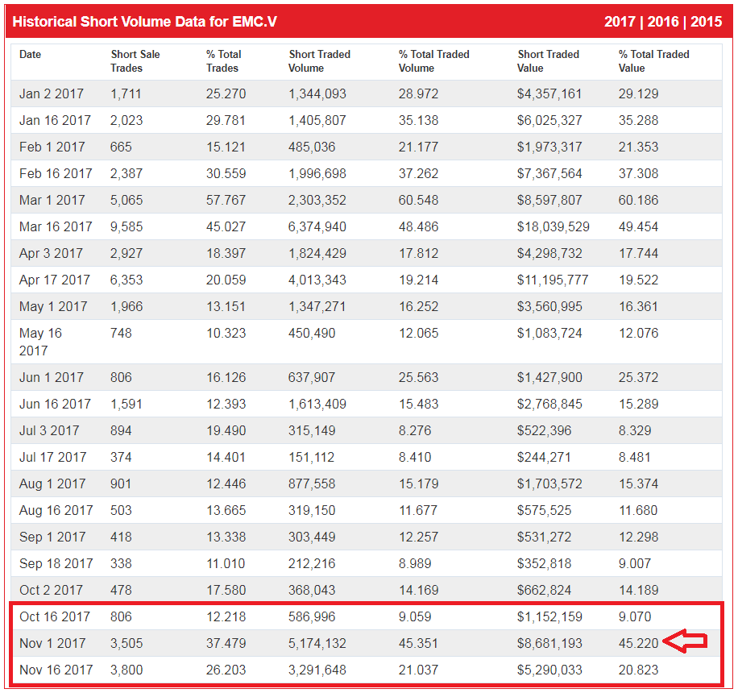738x693 pixels.
Task: Click the 3,291,648 short traded volume
Action: [317, 670]
